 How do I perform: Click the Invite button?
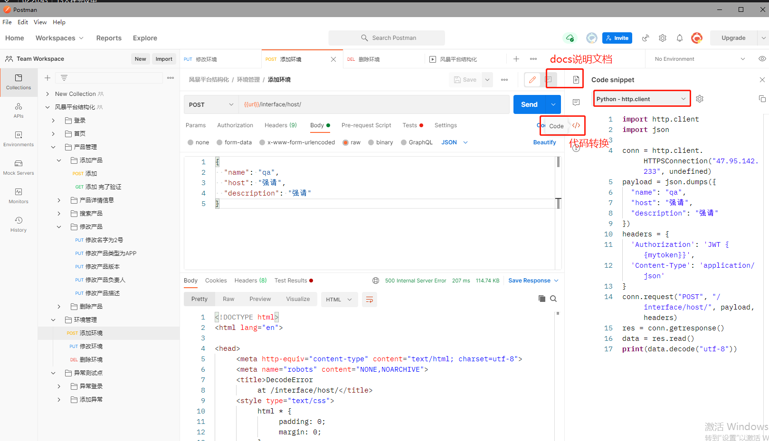tap(617, 38)
